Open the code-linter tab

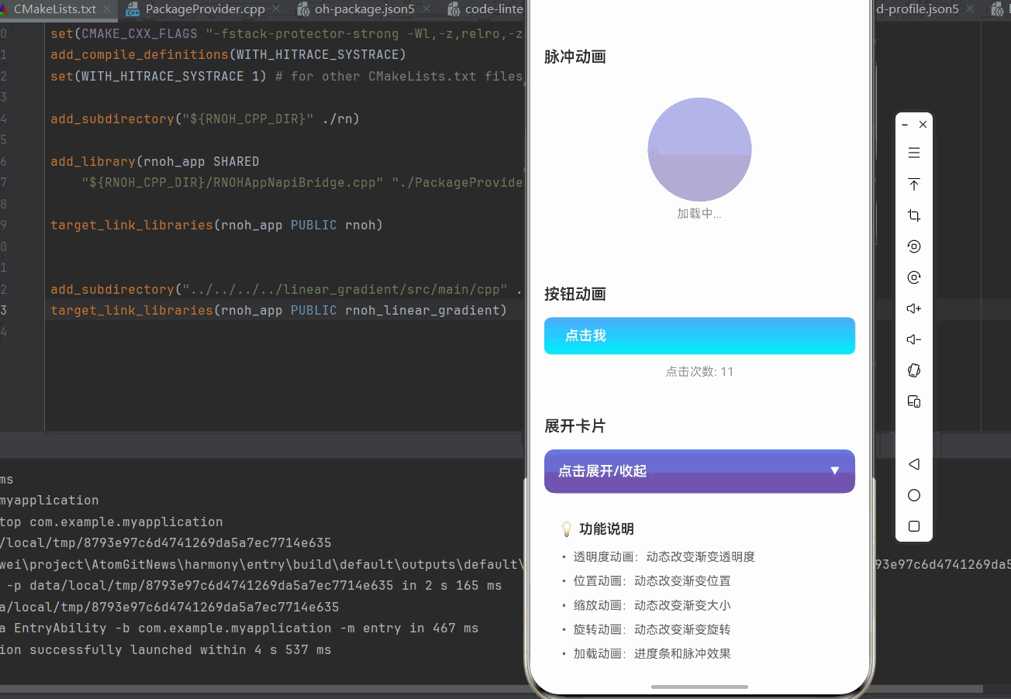click(485, 9)
